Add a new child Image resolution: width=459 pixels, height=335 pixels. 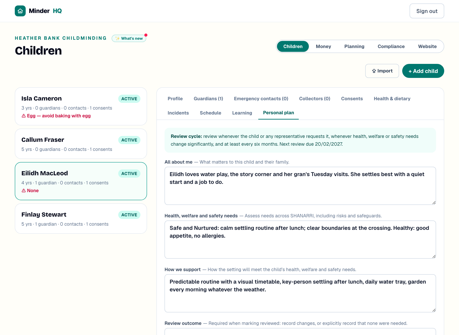(423, 71)
